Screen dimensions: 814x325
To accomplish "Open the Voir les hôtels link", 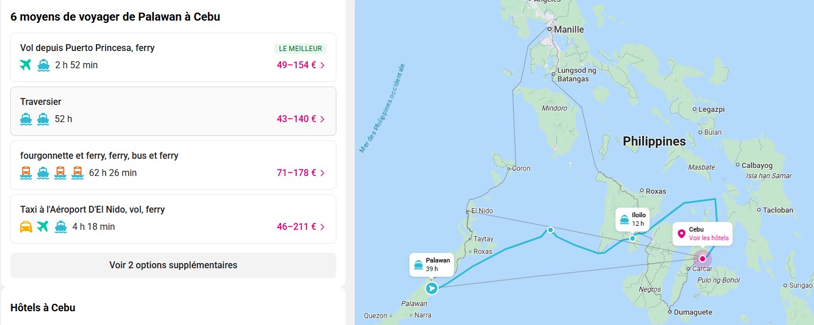I will point(709,238).
